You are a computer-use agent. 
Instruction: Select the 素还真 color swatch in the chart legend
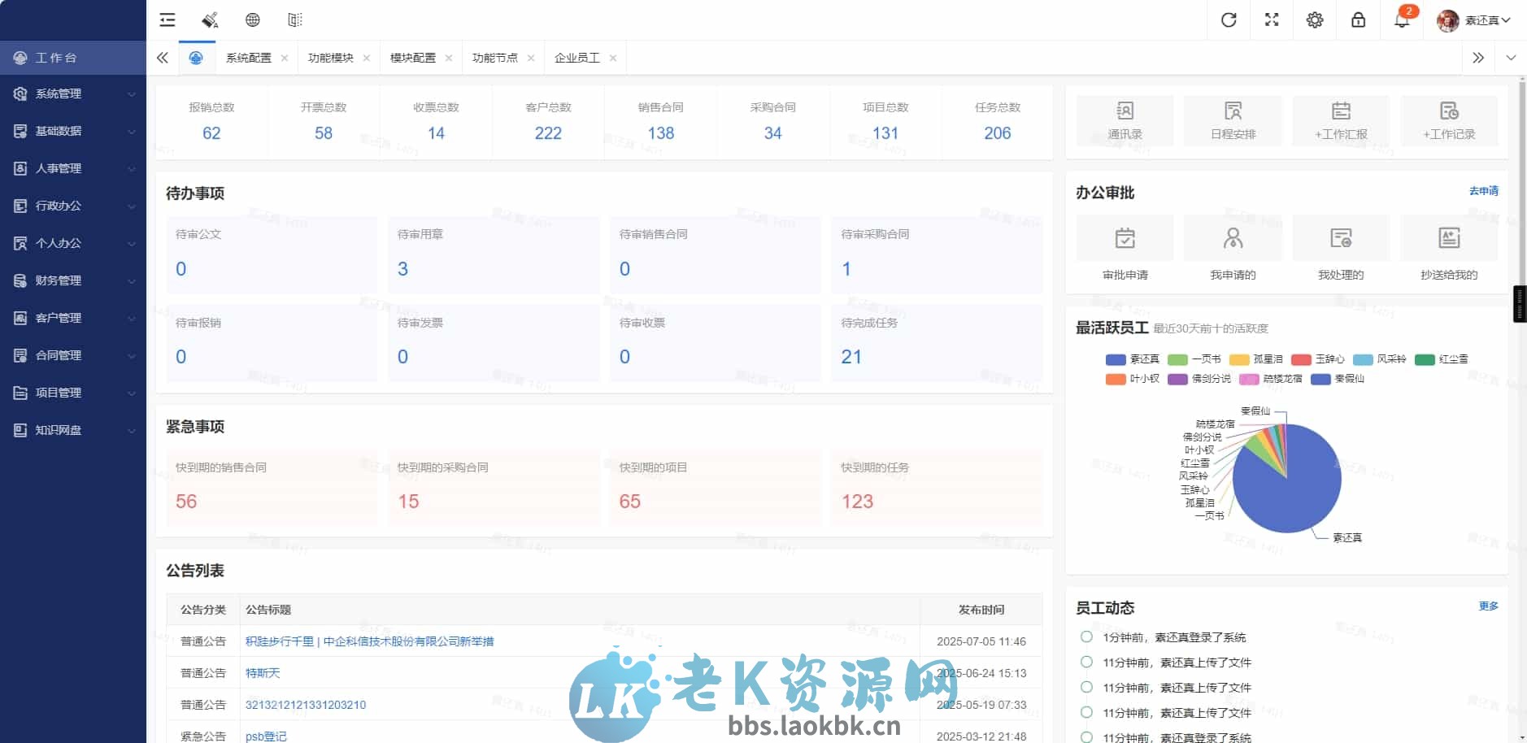1116,358
